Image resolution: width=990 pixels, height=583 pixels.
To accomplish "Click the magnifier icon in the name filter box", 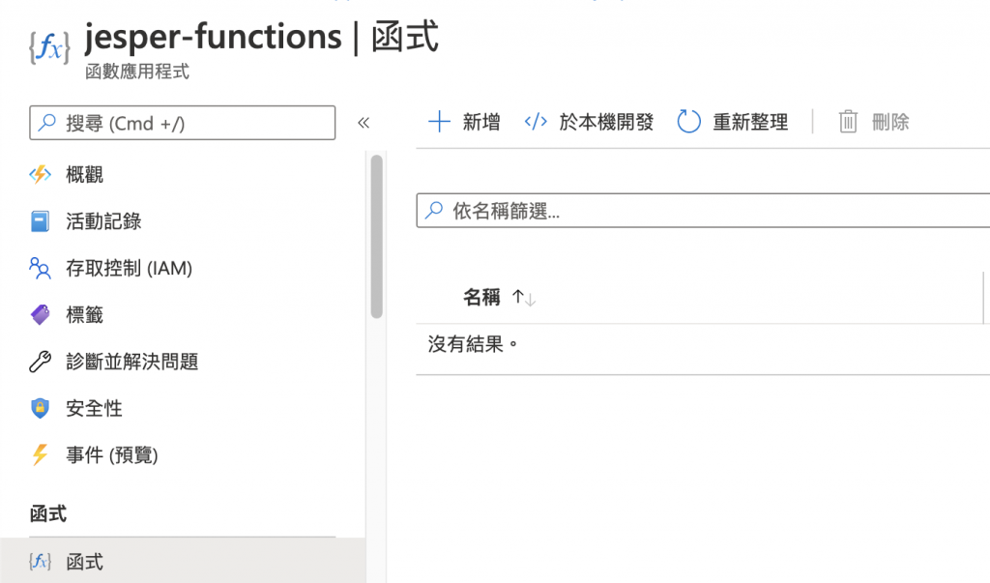I will pos(434,210).
